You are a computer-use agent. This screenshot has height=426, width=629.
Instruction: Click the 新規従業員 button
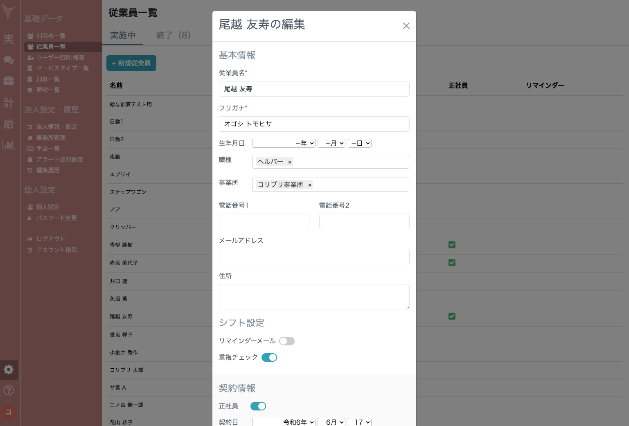tap(131, 63)
